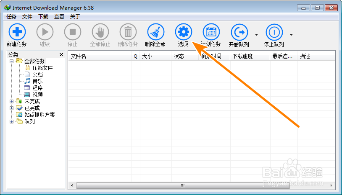Select 站点抓取方案 tree label
Viewport: 342px width, 195px height.
[x=39, y=115]
